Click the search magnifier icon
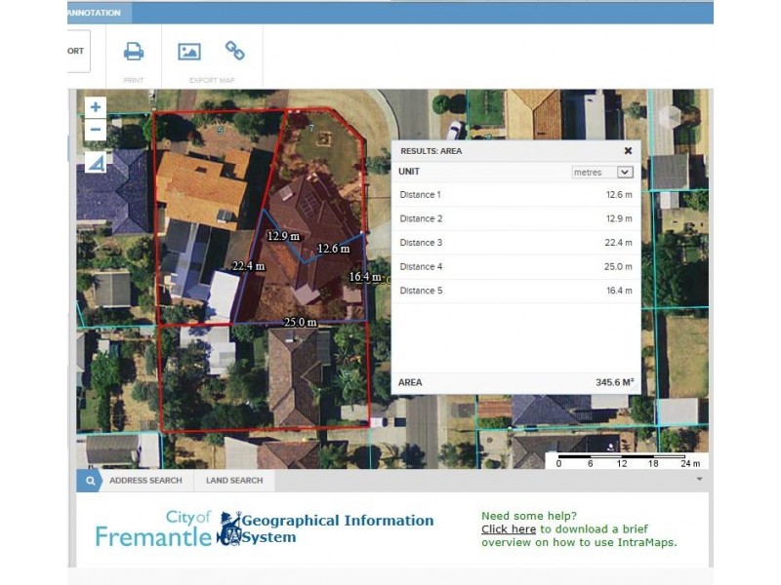 click(x=89, y=481)
